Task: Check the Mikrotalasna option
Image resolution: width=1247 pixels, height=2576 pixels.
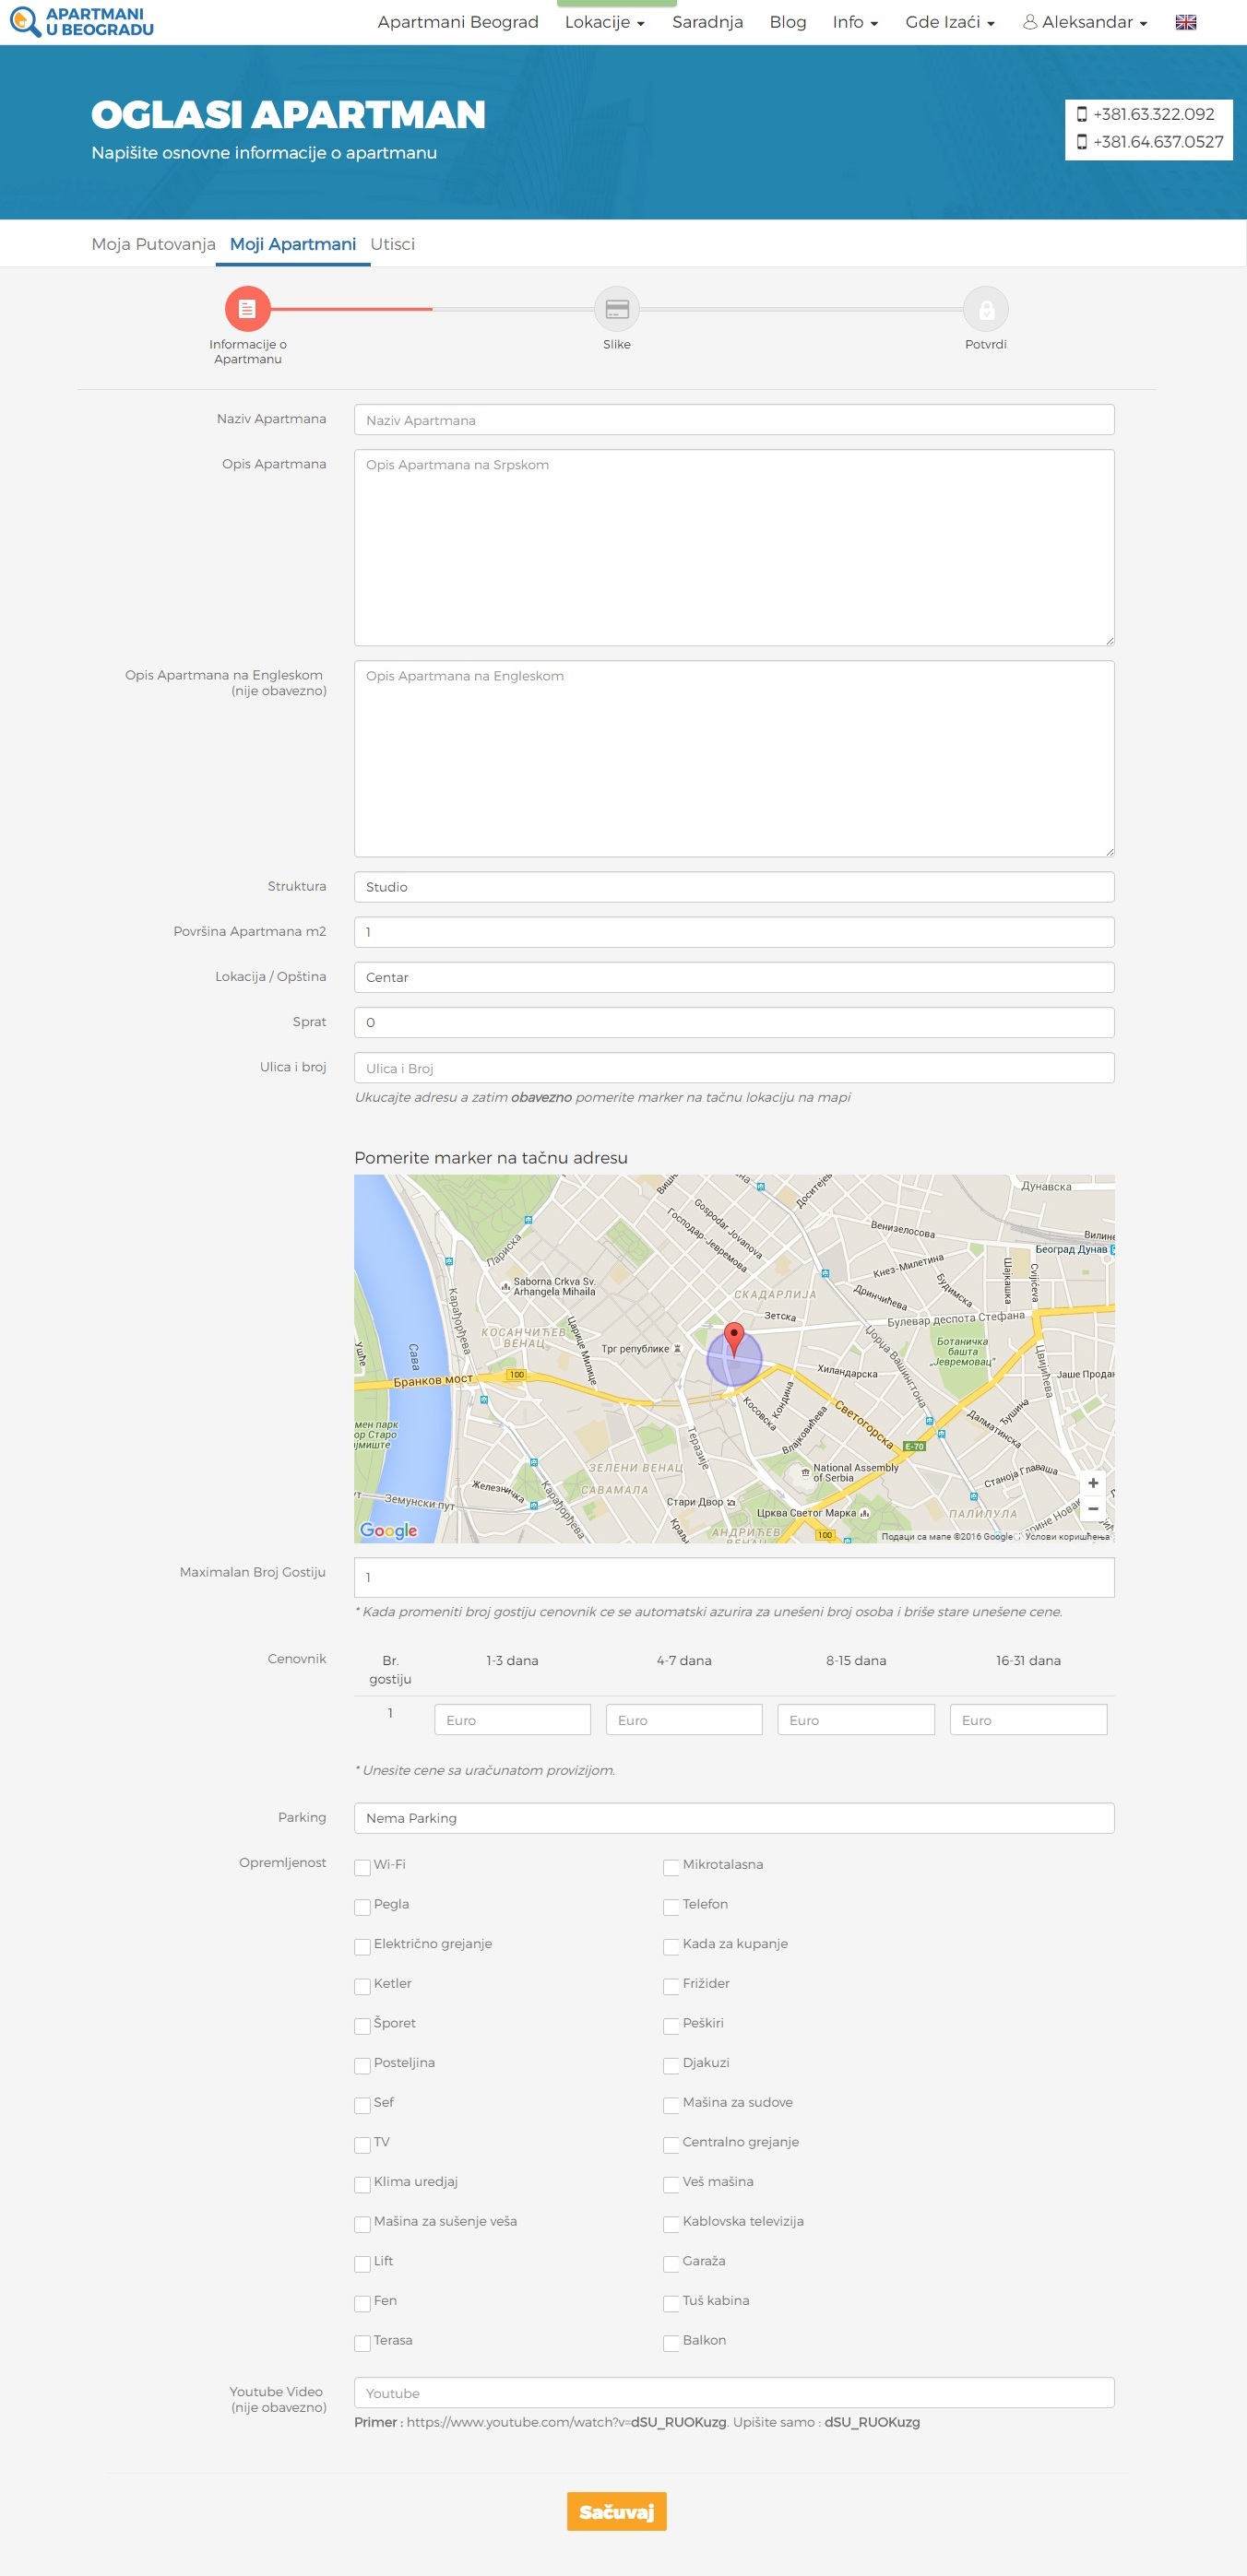Action: point(671,1867)
